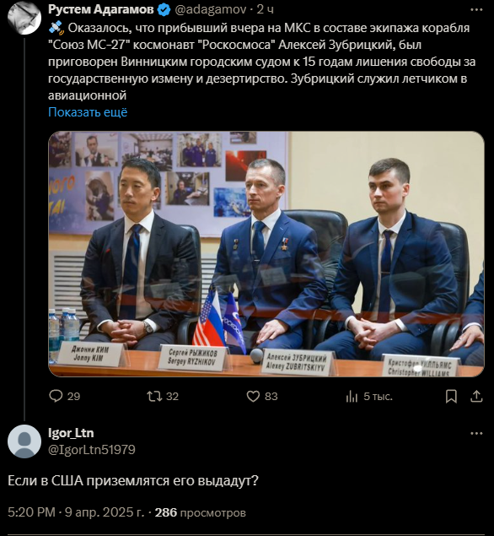The width and height of the screenshot is (494, 536).
Task: Click the 2 ч post timestamp
Action: [x=266, y=9]
